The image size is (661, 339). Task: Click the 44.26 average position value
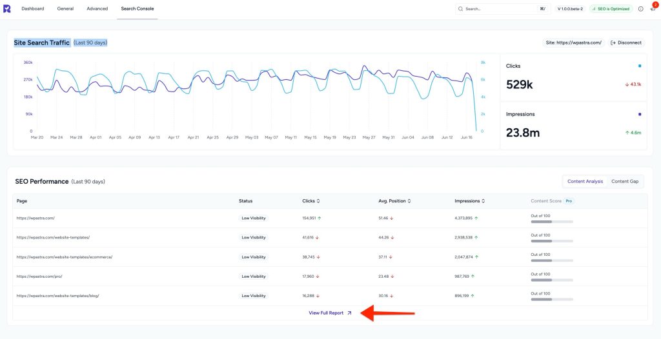pyautogui.click(x=383, y=238)
